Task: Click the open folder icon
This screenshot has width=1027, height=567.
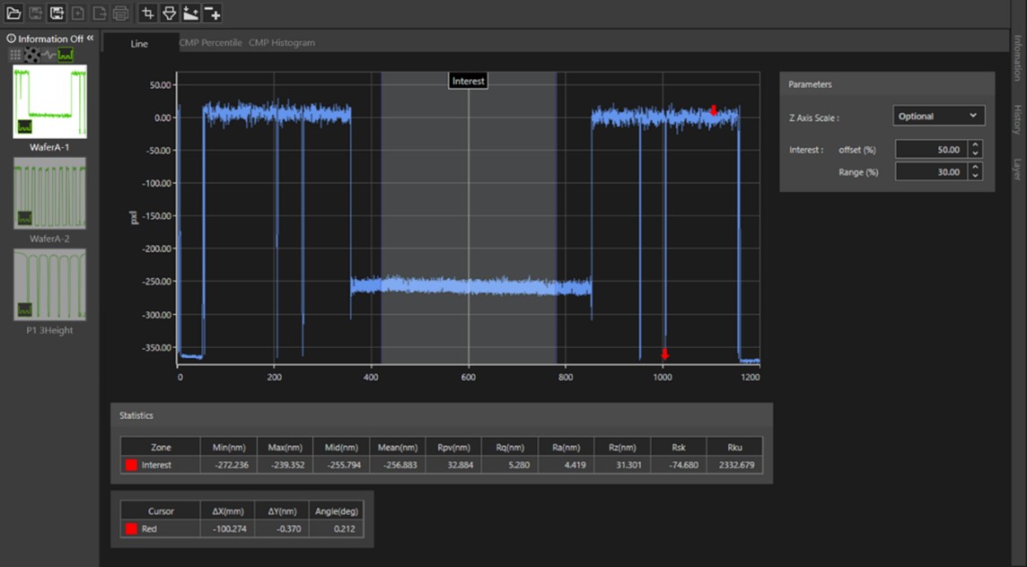Action: click(13, 13)
